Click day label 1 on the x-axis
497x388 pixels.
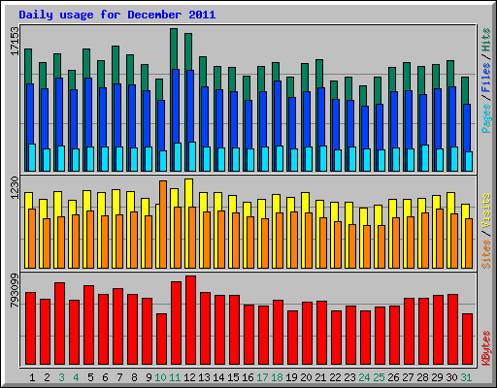32,377
